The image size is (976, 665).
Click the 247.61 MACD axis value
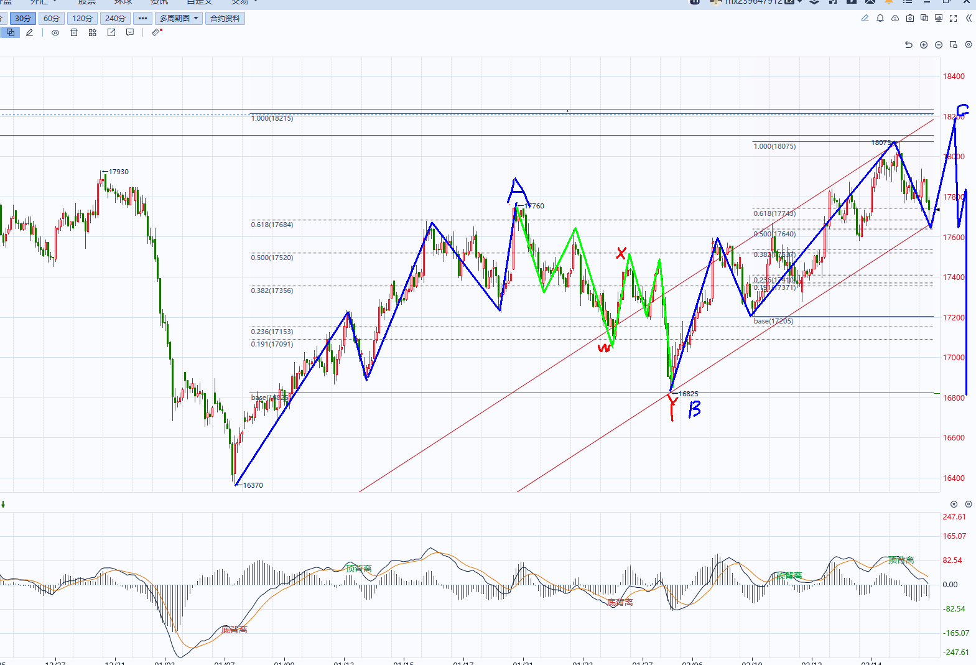point(954,517)
